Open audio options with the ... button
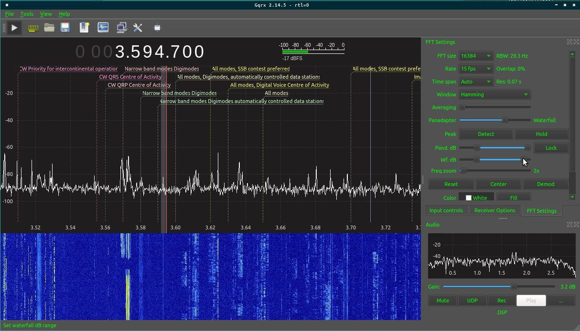Screen dimensions: 580x331 click(560, 300)
